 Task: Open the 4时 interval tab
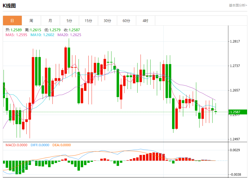[x=146, y=21]
